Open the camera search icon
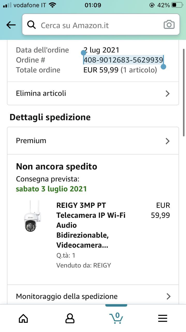The height and width of the screenshot is (332, 186). [x=169, y=25]
